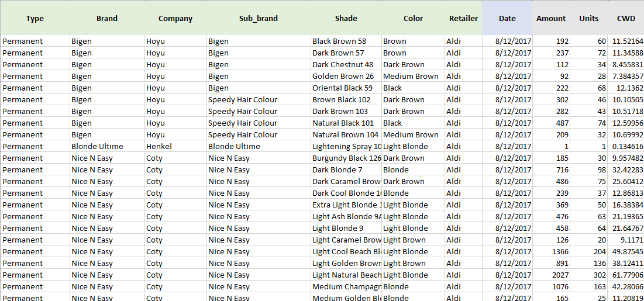Screen dimensions: 644x301
Task: Click the Dark Brown 103 cell
Action: point(346,111)
